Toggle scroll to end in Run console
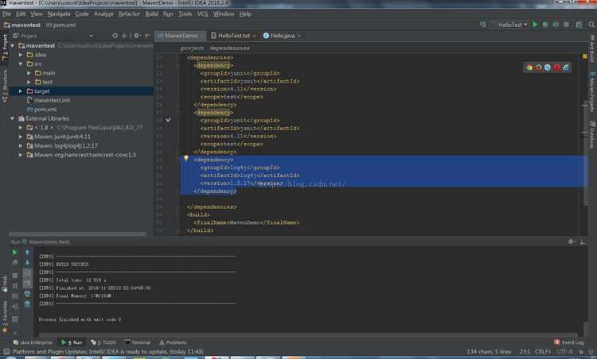 click(x=27, y=284)
